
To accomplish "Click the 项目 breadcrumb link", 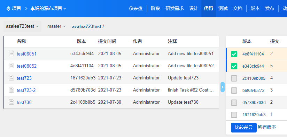I will pos(16,9).
